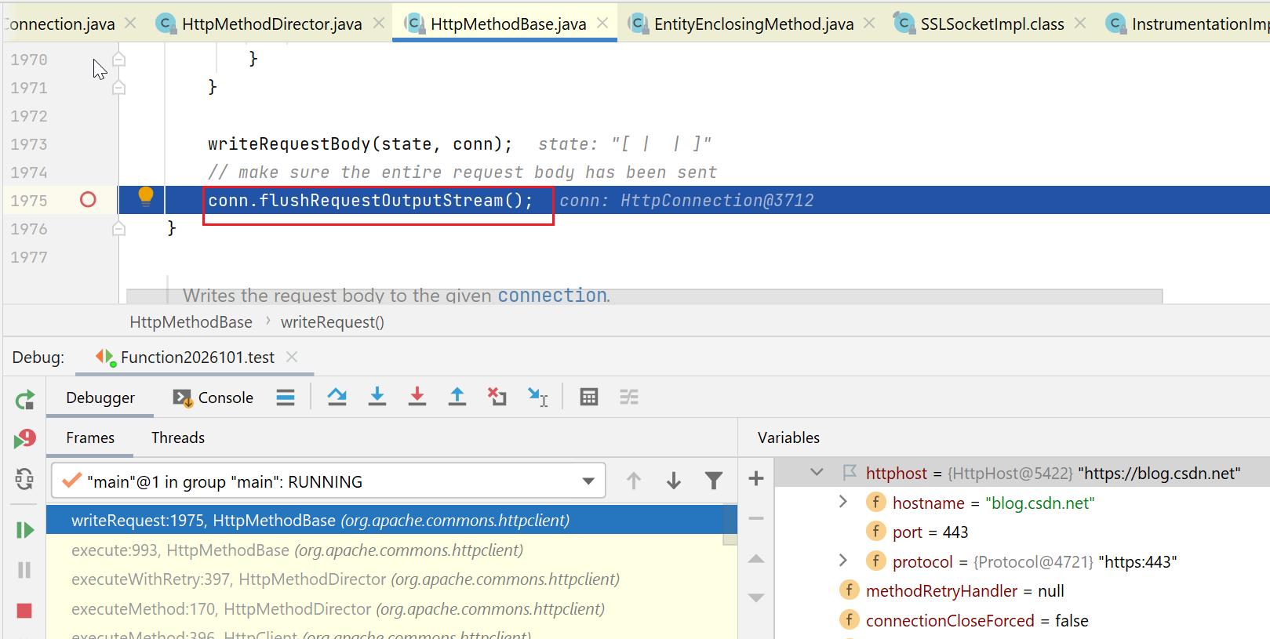Click the Step Over debugger icon
Screen dimensions: 1270x639
point(337,397)
